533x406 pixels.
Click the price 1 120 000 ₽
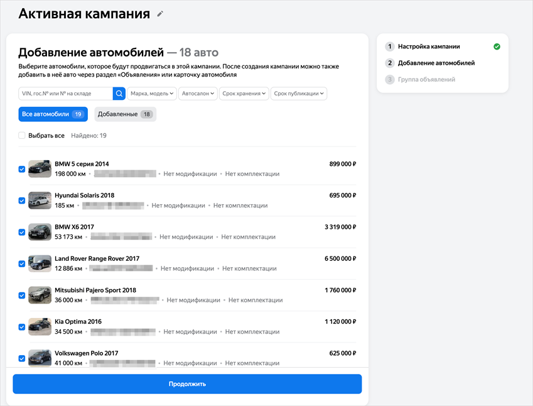click(x=340, y=322)
